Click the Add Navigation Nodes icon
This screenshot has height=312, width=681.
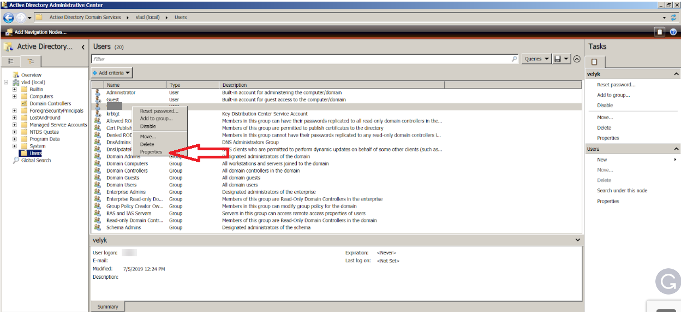click(9, 32)
